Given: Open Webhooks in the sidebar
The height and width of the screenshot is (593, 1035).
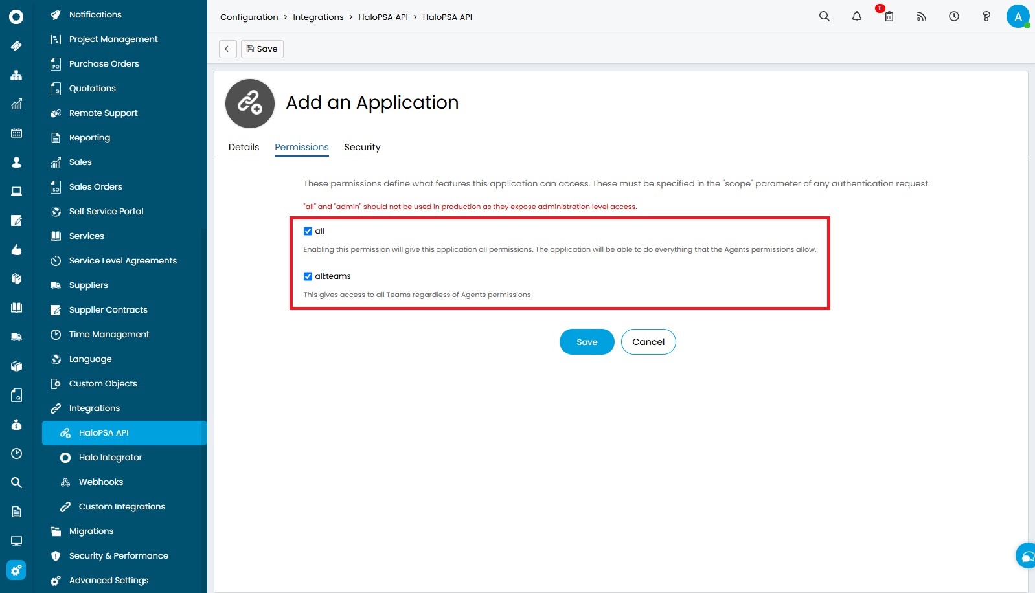Looking at the screenshot, I should click(x=101, y=482).
